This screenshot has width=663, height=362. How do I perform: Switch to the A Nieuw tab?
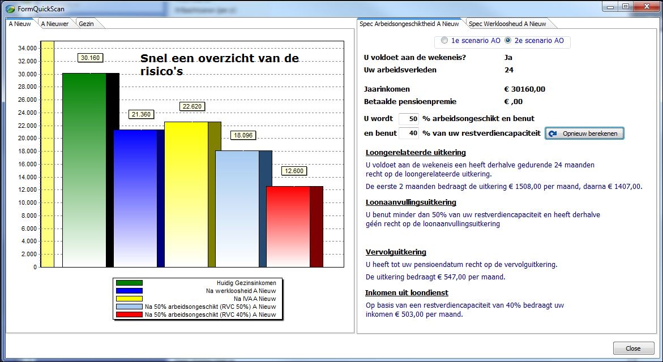click(20, 24)
